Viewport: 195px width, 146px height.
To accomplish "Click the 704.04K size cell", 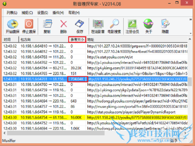I will click(78, 79).
